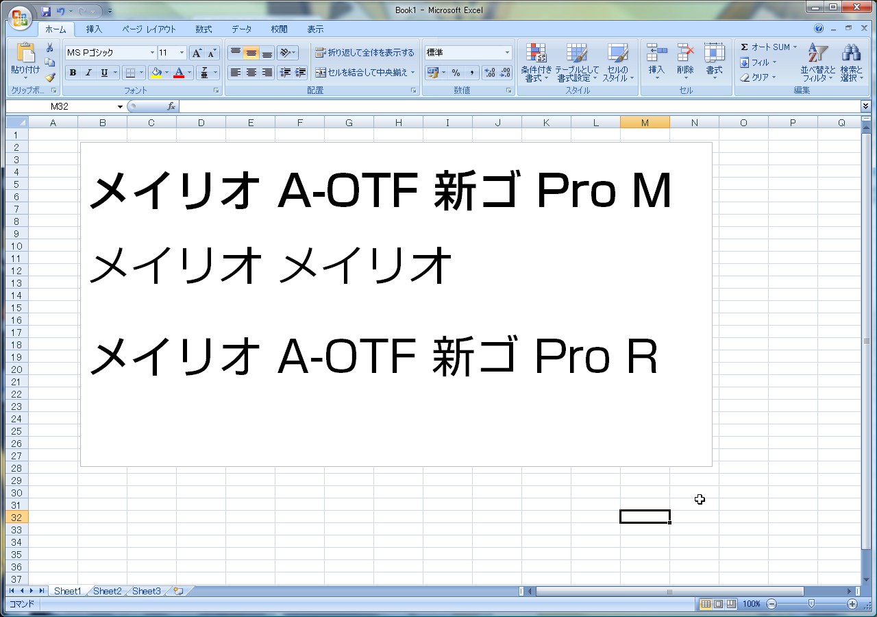Open find and select (検索と選択)
Viewport: 877px width, 617px height.
pyautogui.click(x=852, y=62)
